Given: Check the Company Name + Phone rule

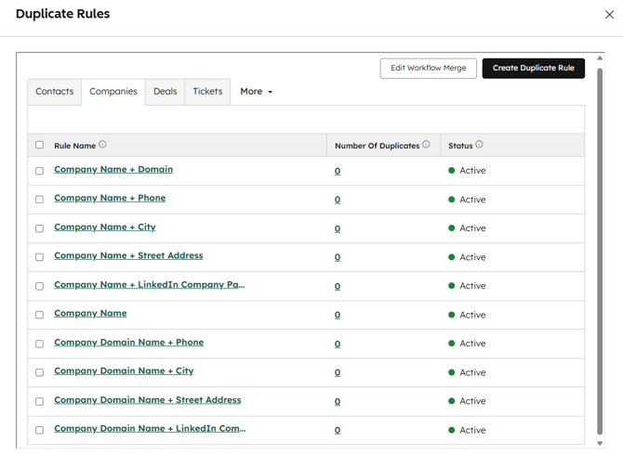Looking at the screenshot, I should (x=39, y=200).
